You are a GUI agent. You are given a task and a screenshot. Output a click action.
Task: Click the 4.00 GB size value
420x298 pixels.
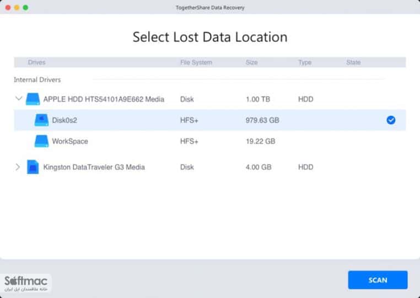pos(259,167)
